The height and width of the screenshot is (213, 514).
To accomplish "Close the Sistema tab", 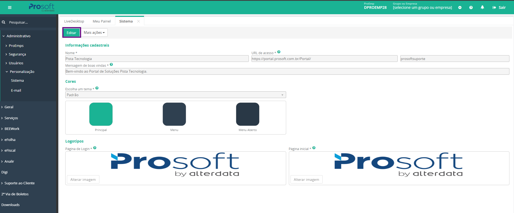I will [138, 21].
